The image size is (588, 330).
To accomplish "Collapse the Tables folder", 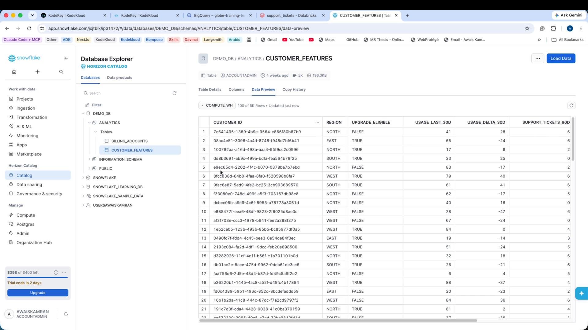I will pos(96,132).
